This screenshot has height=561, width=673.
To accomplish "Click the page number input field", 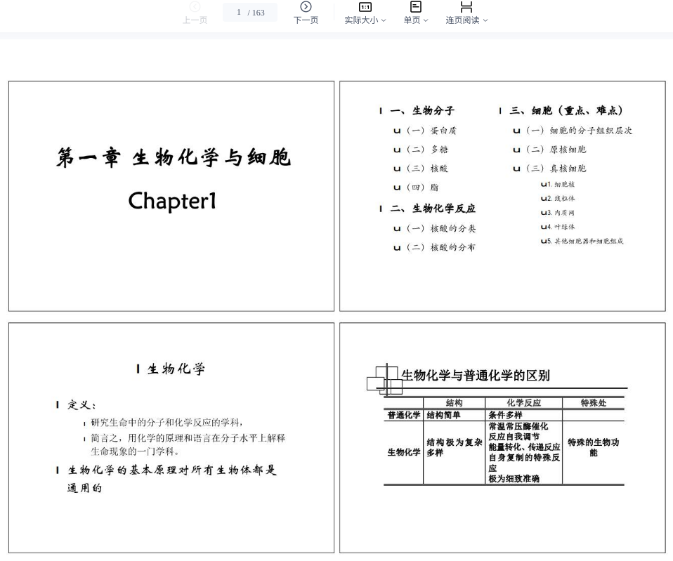I will (249, 13).
